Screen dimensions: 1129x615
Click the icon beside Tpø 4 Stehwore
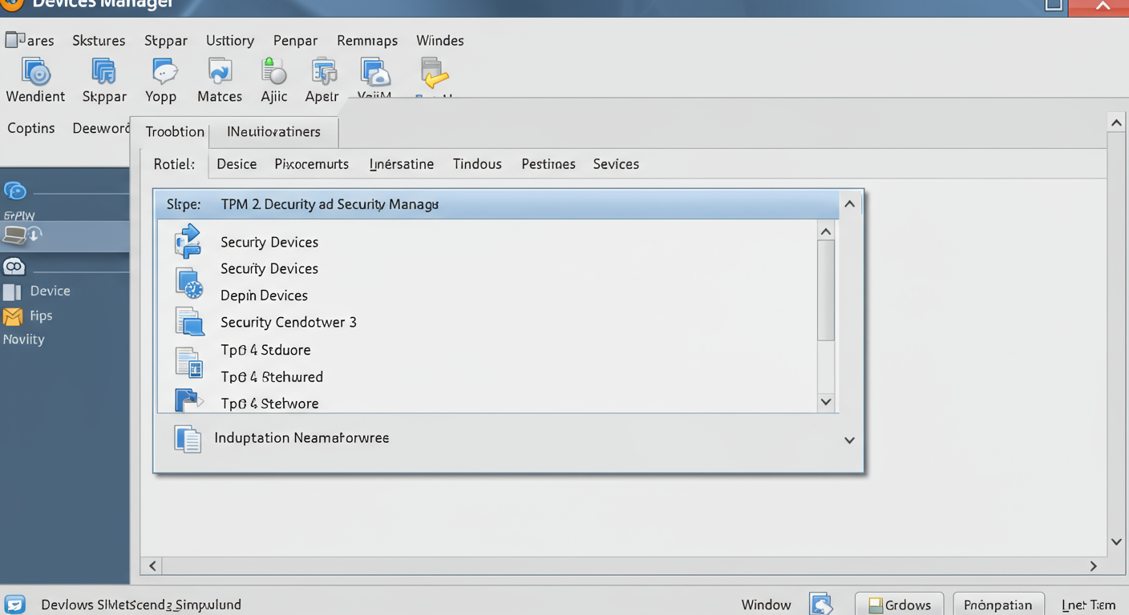[188, 400]
